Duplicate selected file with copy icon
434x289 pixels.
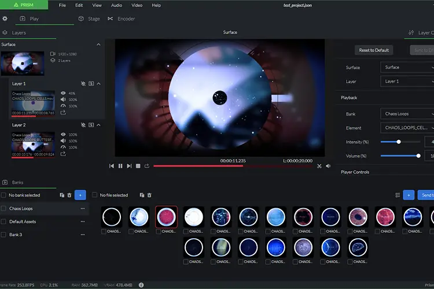(x=142, y=195)
